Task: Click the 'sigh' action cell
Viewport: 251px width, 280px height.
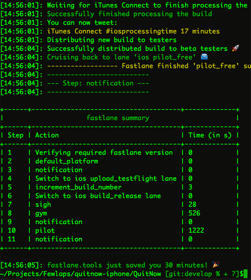Action: pos(43,205)
